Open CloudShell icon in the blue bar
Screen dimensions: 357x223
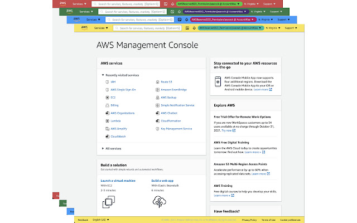pyautogui.click(x=180, y=20)
